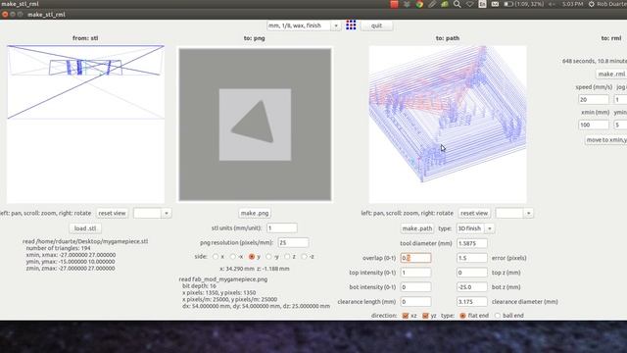This screenshot has width=627, height=353.
Task: Click the png heightmap preview image
Action: [x=255, y=125]
